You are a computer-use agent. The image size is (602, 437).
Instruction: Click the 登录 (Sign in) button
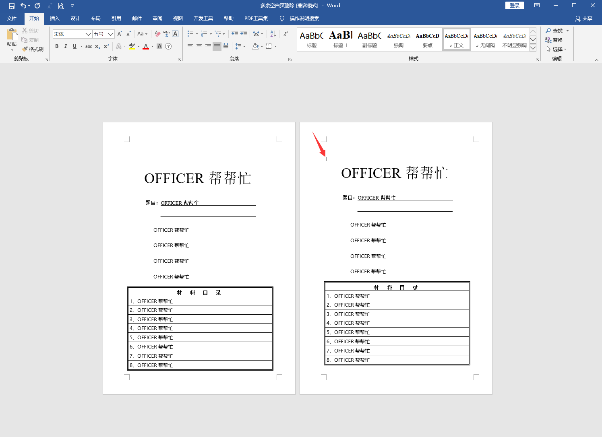pos(515,6)
